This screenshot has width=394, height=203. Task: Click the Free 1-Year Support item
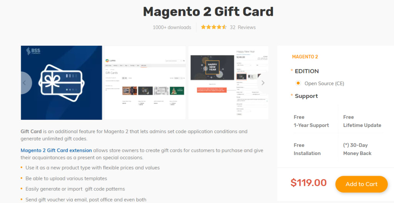[311, 121]
